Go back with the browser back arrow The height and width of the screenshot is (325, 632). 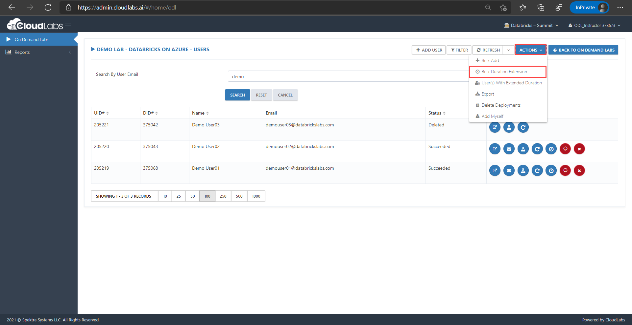[x=12, y=7]
